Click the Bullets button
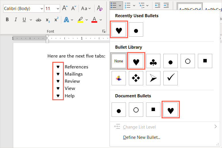The image size is (222, 148). click(114, 5)
